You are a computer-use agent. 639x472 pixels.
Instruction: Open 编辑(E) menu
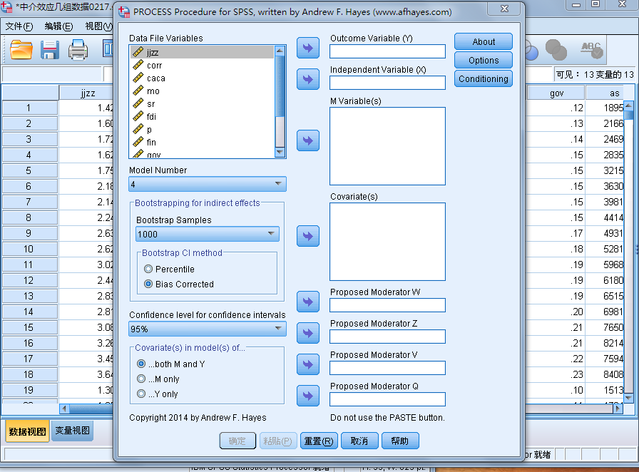[58, 26]
